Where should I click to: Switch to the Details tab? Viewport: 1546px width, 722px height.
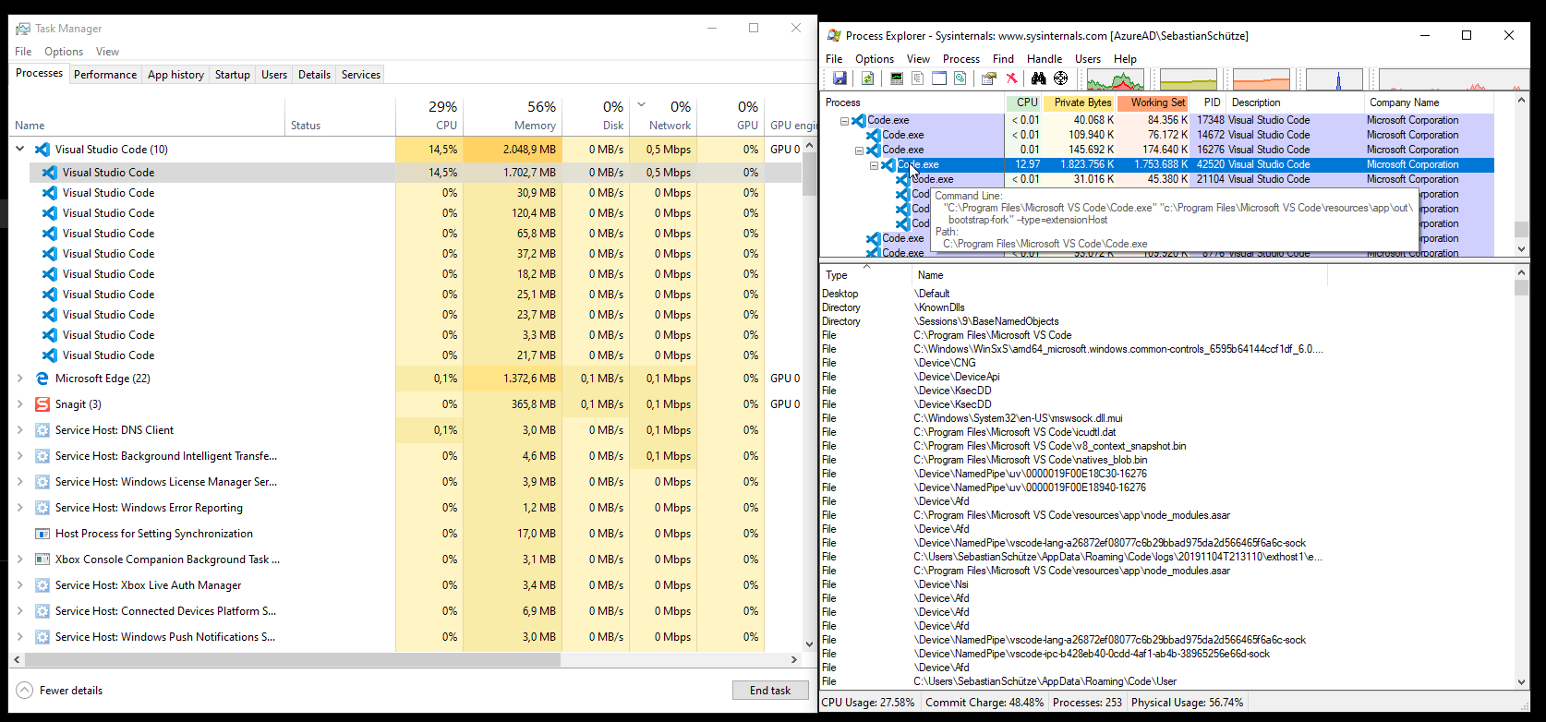314,75
